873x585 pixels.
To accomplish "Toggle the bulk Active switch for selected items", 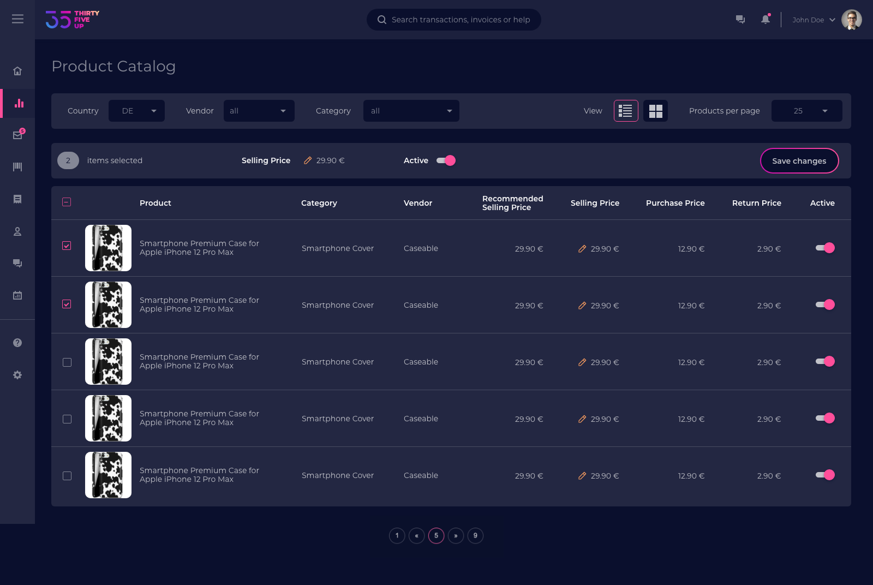I will (446, 160).
